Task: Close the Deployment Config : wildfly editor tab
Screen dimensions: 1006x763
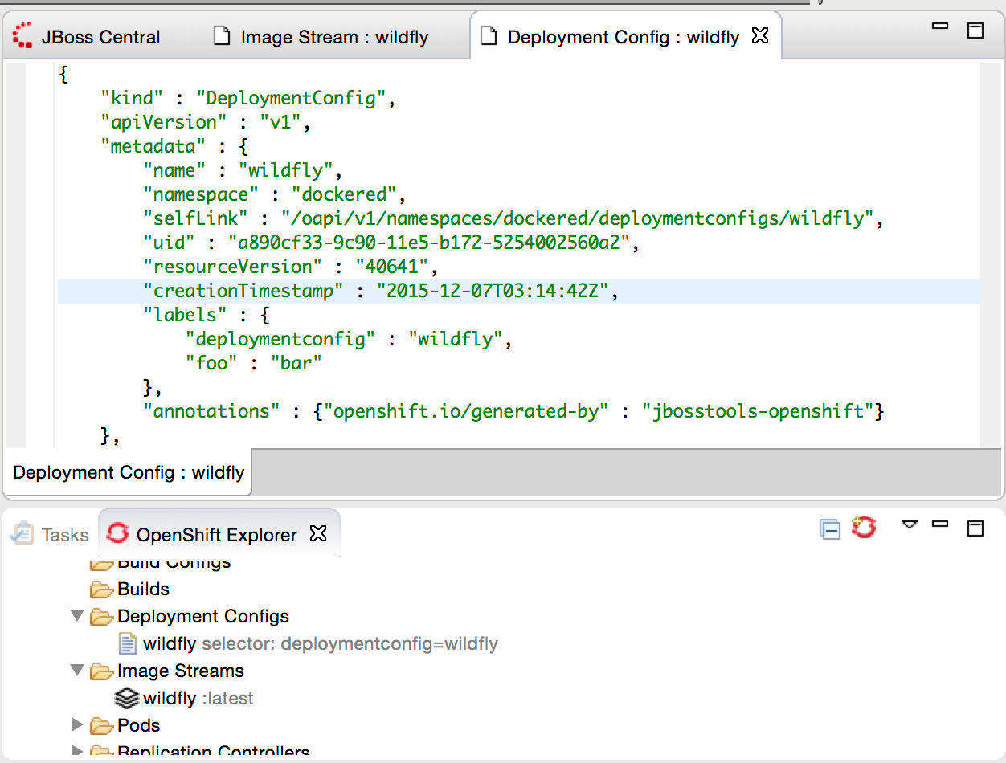Action: [759, 36]
